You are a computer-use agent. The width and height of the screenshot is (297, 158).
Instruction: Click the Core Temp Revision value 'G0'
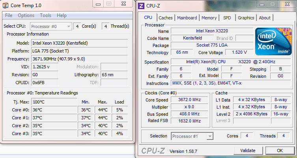(x=45, y=75)
